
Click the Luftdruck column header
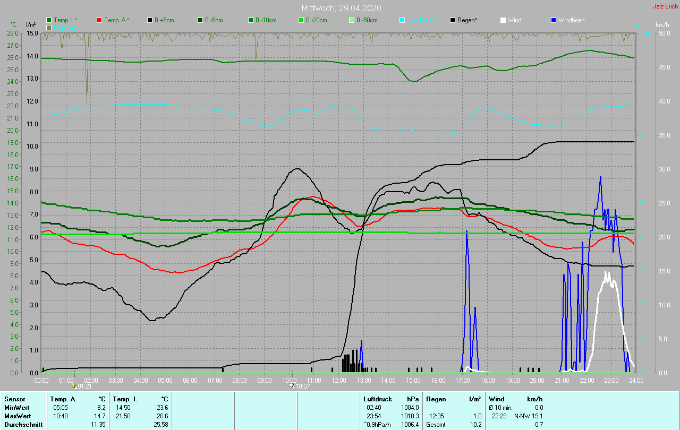(x=377, y=399)
